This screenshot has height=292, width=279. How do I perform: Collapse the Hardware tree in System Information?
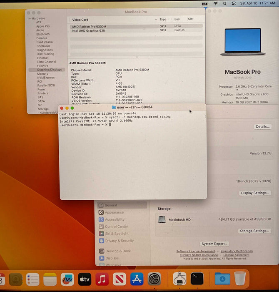click(x=30, y=18)
